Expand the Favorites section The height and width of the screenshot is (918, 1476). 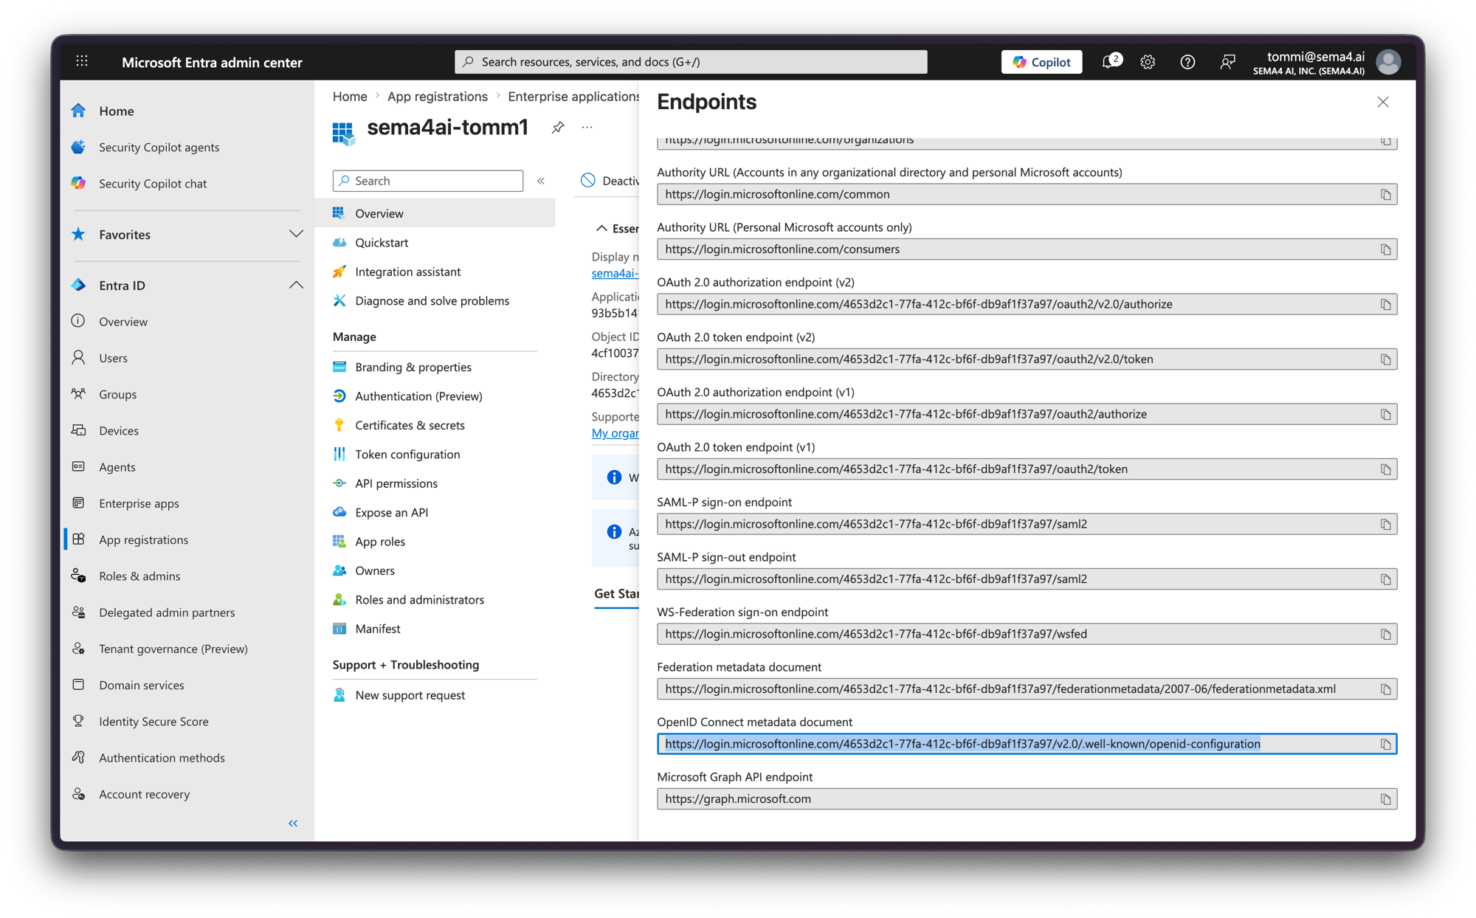(x=295, y=234)
